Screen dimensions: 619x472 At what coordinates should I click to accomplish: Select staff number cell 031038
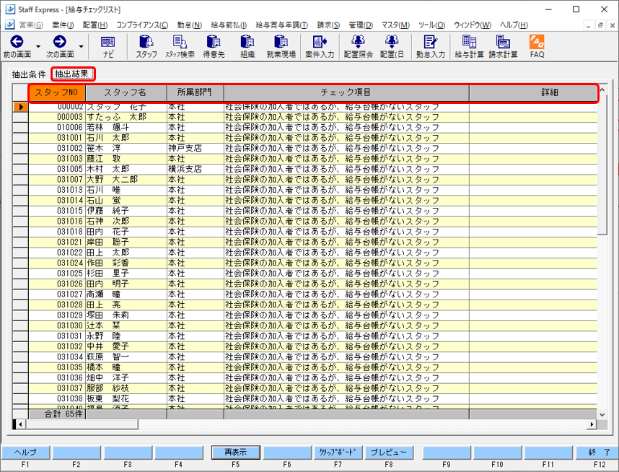pos(57,398)
